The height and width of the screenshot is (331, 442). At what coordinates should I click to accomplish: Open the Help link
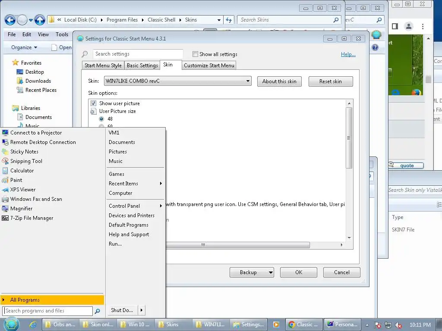pos(348,54)
